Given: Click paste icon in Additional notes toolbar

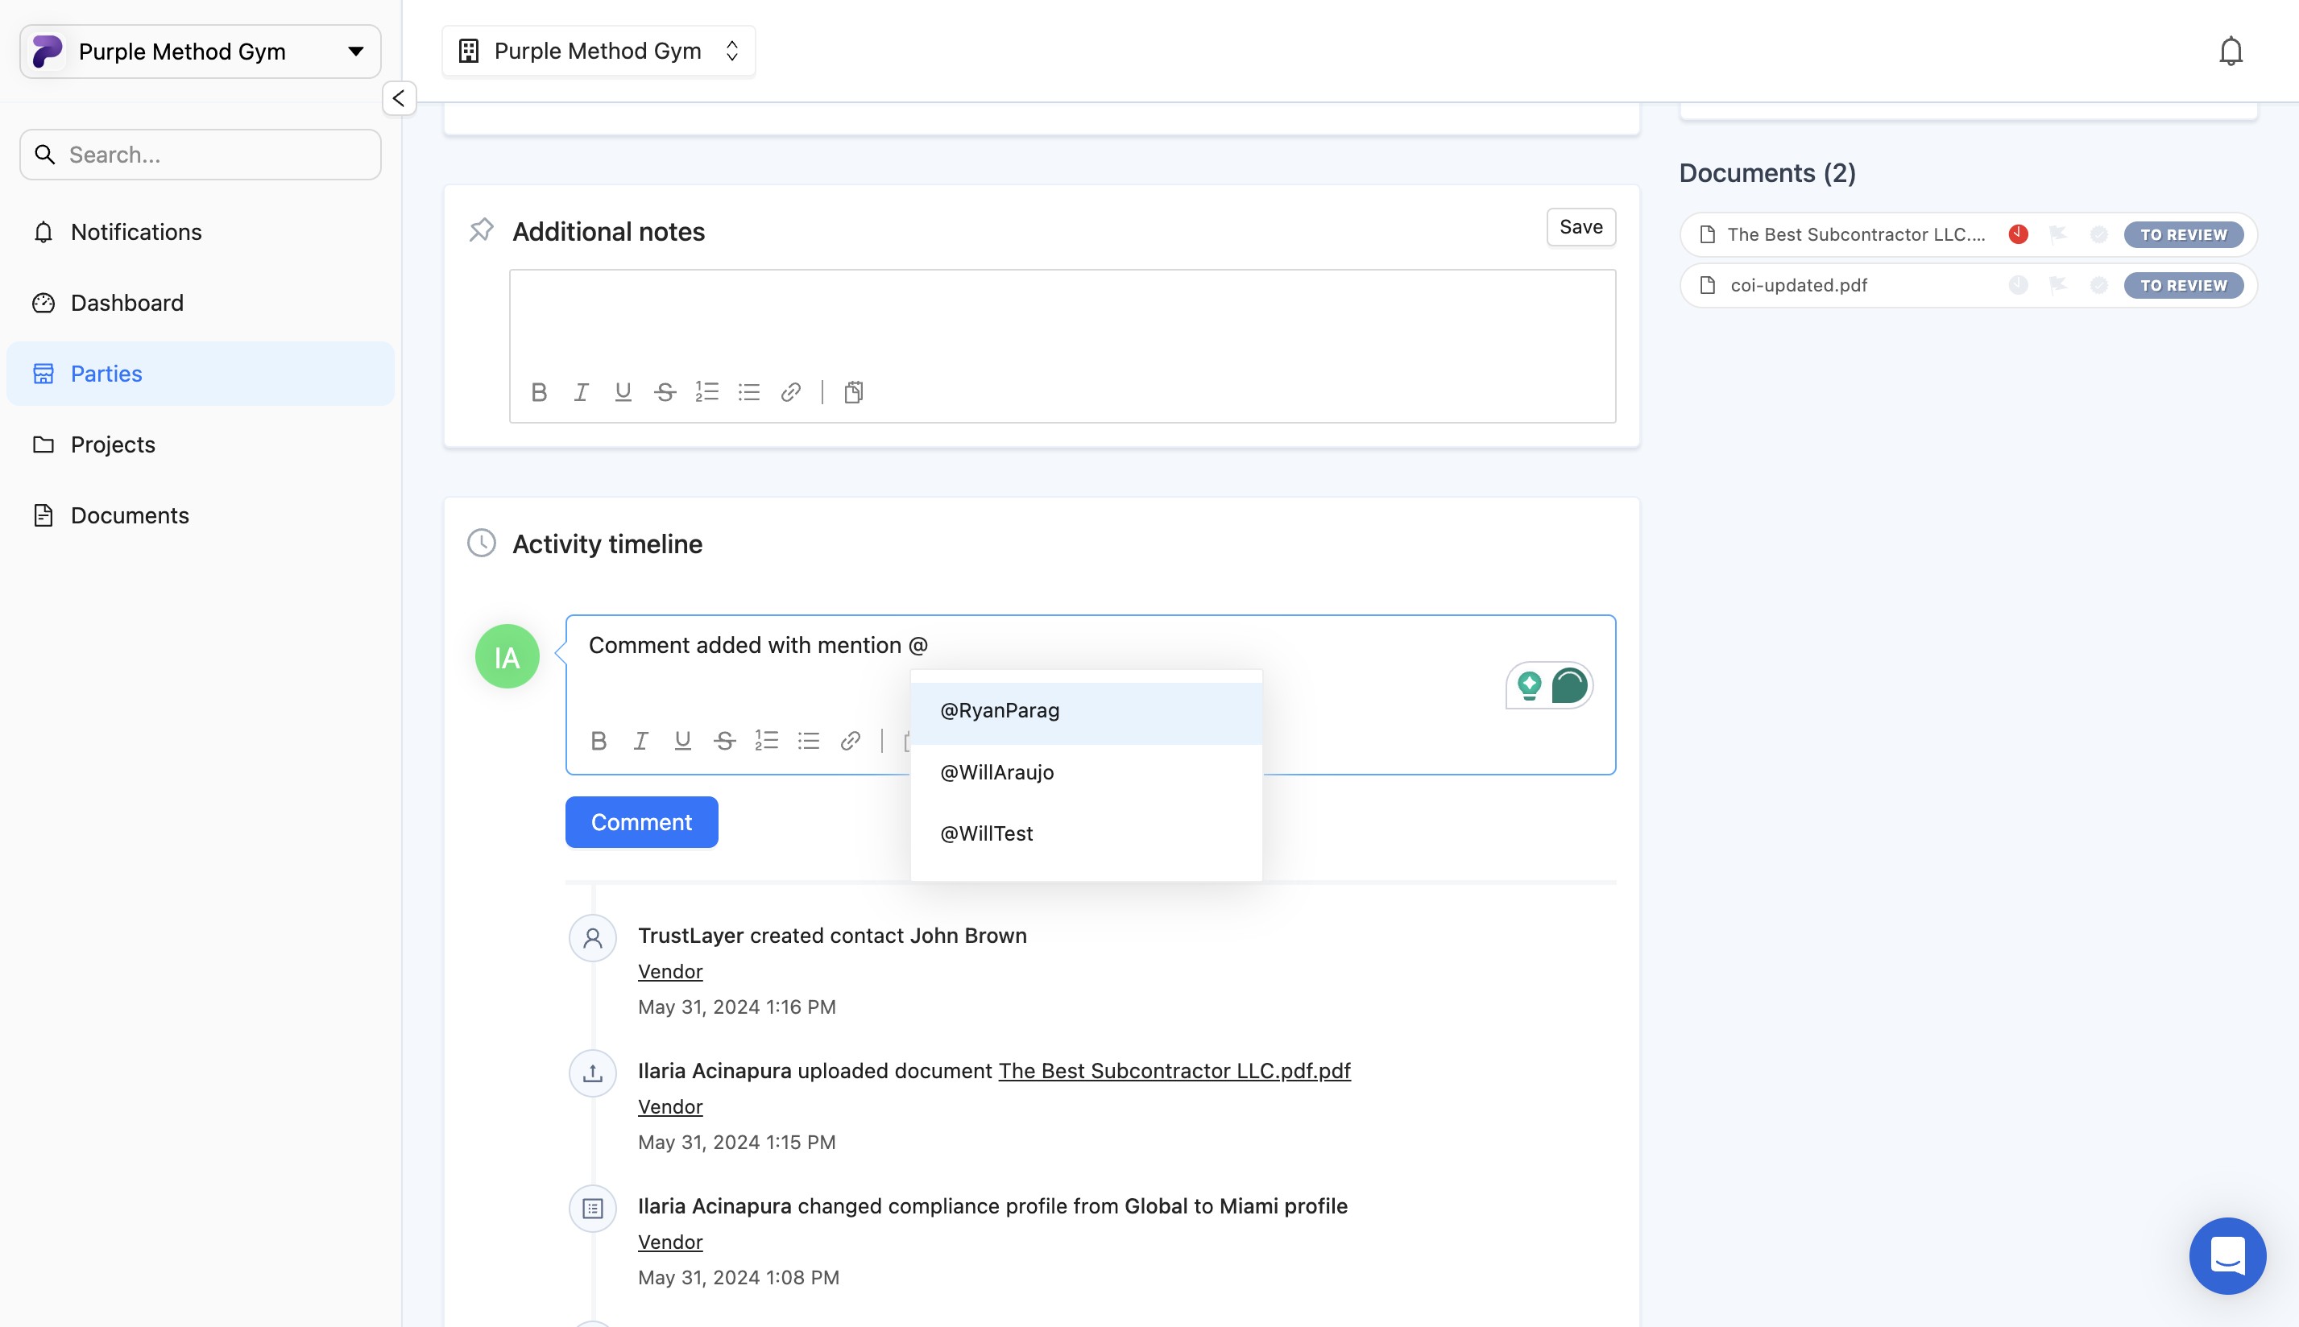Looking at the screenshot, I should 853,392.
